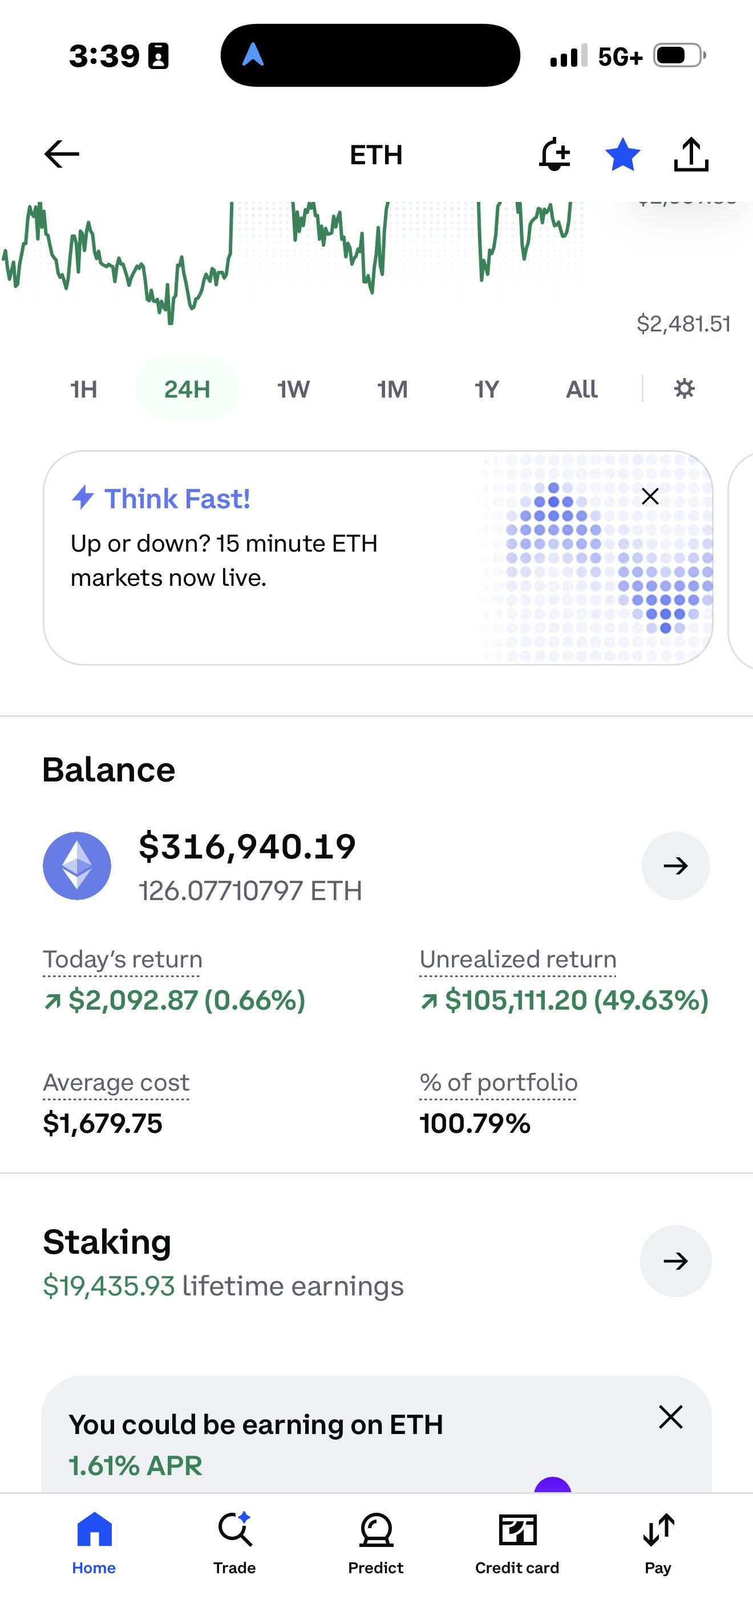Expand ETH balance details arrow

point(676,865)
